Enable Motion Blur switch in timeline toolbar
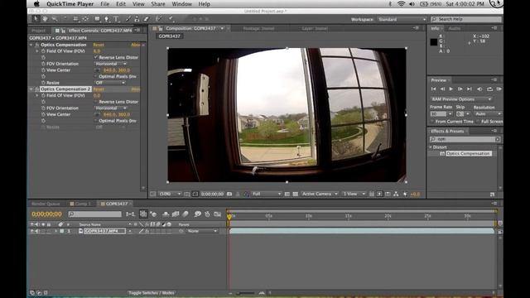The image size is (530, 298). [185, 214]
